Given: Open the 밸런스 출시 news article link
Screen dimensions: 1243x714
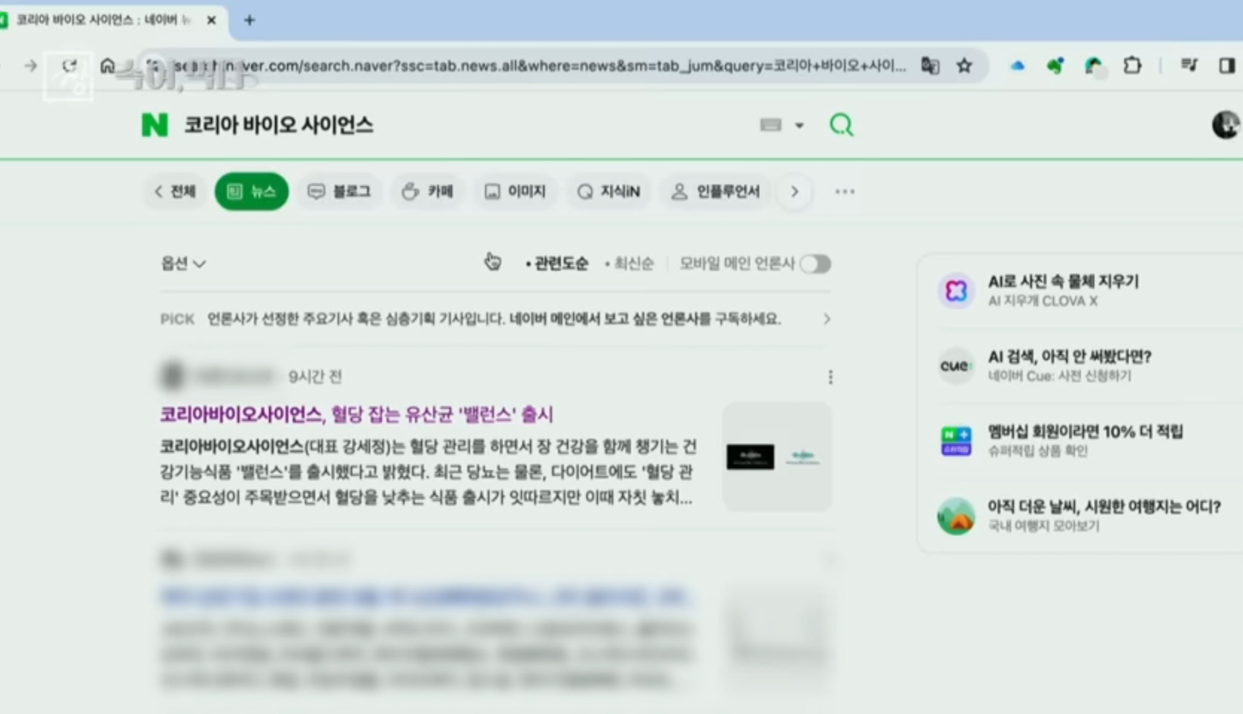Looking at the screenshot, I should click(x=358, y=415).
